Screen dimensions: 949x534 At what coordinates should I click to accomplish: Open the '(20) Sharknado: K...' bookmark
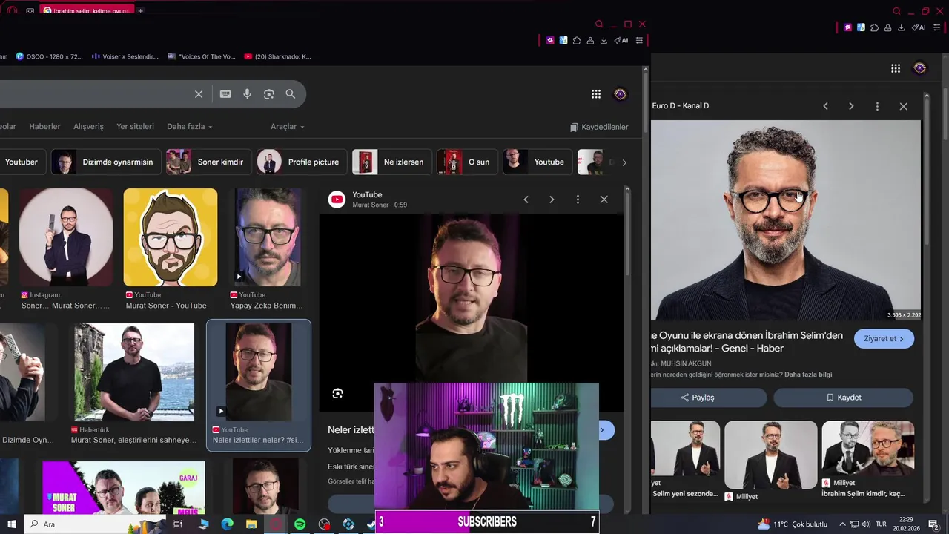pyautogui.click(x=278, y=56)
